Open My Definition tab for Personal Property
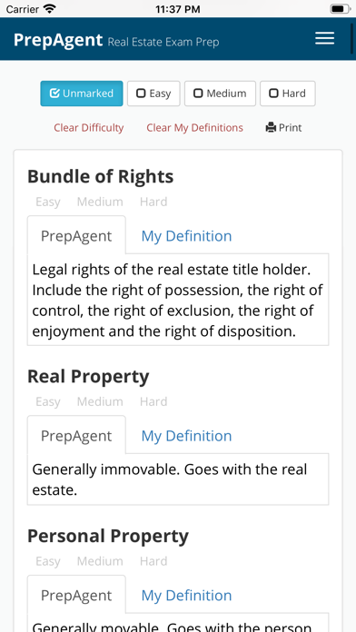 pyautogui.click(x=186, y=596)
